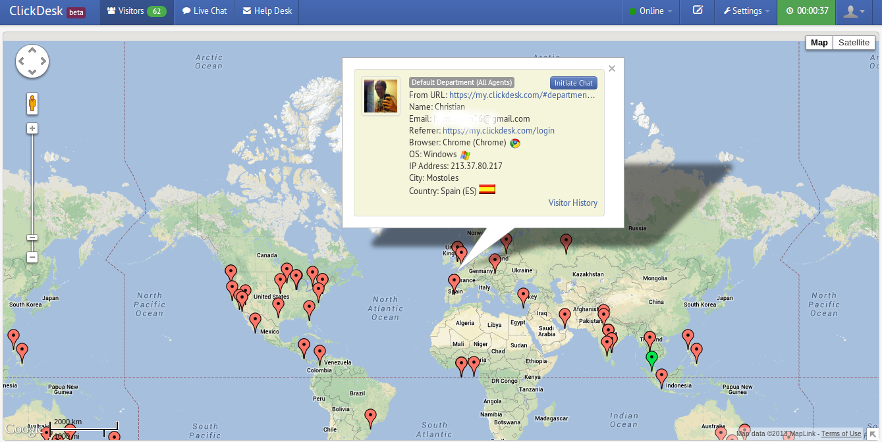Click the map scale bar control
The height and width of the screenshot is (442, 882).
tap(84, 429)
